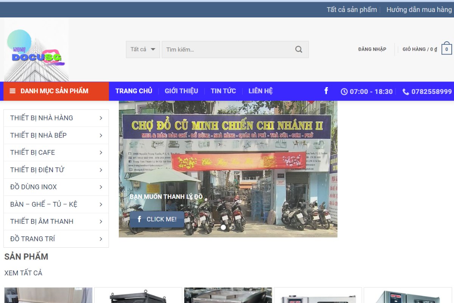Open Danh mục sản phẩm menu
454x303 pixels.
click(x=56, y=91)
